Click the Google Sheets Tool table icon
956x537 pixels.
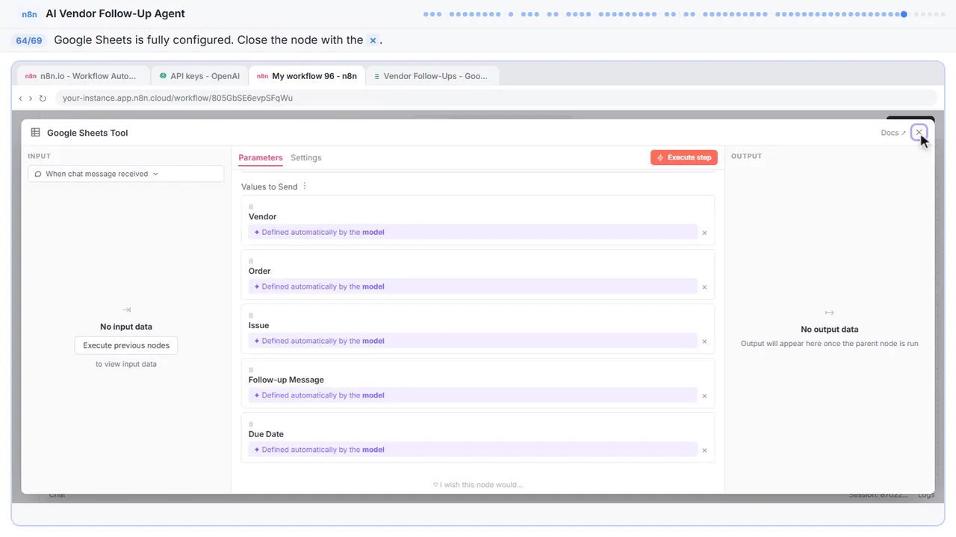tap(35, 133)
